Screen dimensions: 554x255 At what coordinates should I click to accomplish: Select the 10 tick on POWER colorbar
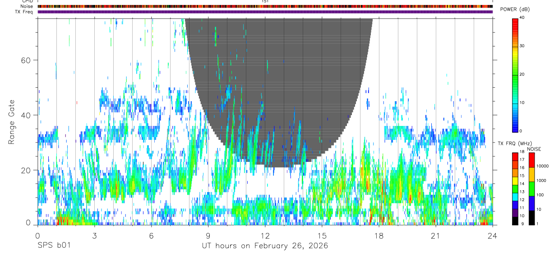(x=522, y=103)
